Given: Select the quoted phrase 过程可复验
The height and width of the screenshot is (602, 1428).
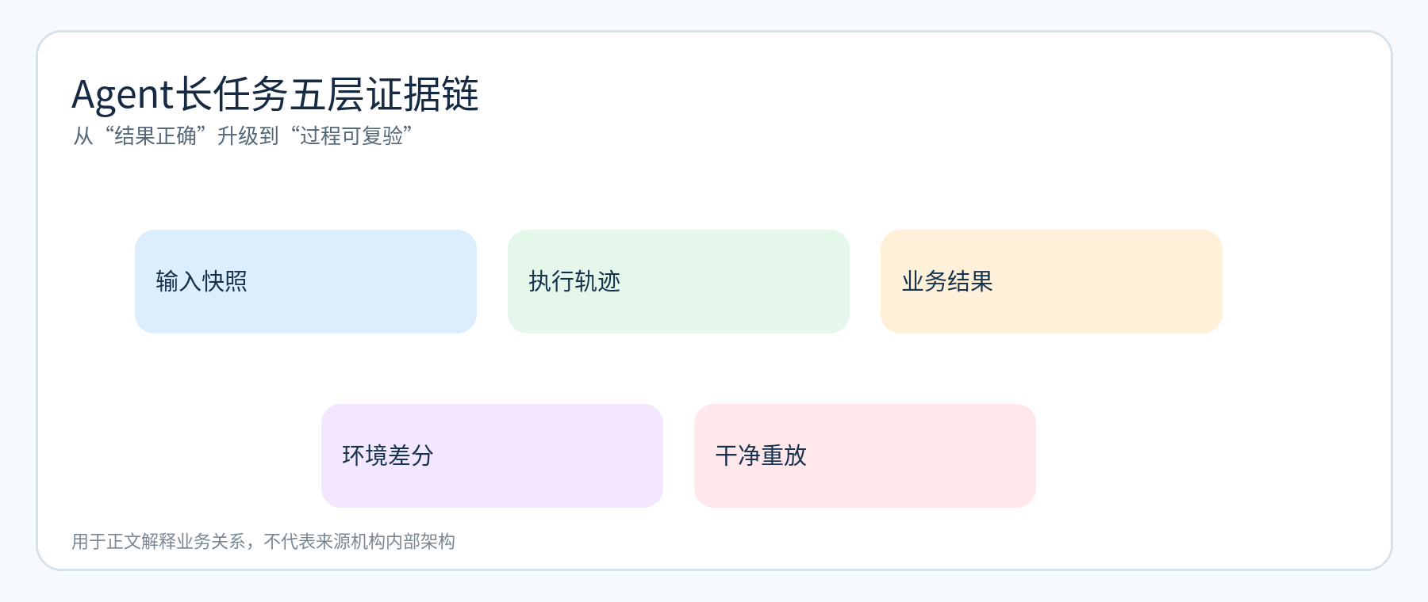Looking at the screenshot, I should click(x=351, y=136).
